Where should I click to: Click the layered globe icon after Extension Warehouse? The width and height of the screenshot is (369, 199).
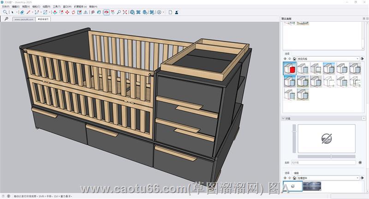pyautogui.click(x=145, y=12)
